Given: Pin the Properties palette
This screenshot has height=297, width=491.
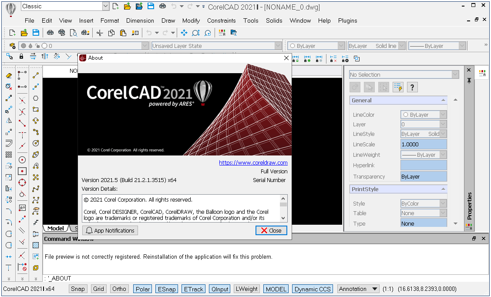Looking at the screenshot, I should coord(469,81).
